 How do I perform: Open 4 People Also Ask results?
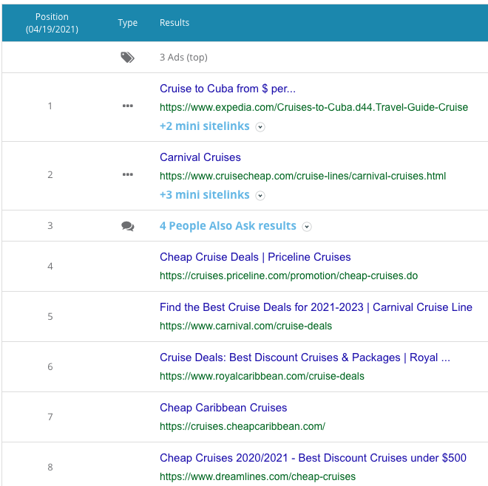click(228, 226)
